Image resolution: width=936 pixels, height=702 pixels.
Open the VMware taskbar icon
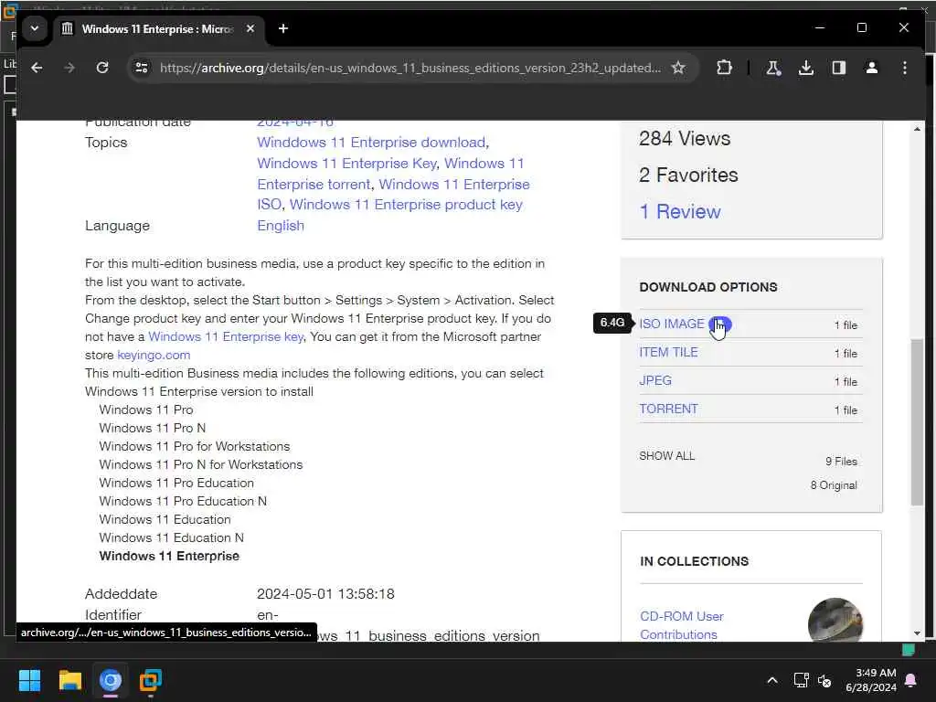(151, 680)
